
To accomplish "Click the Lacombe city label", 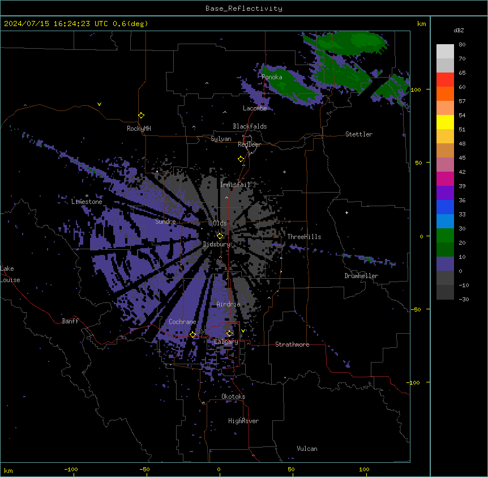I will 255,108.
